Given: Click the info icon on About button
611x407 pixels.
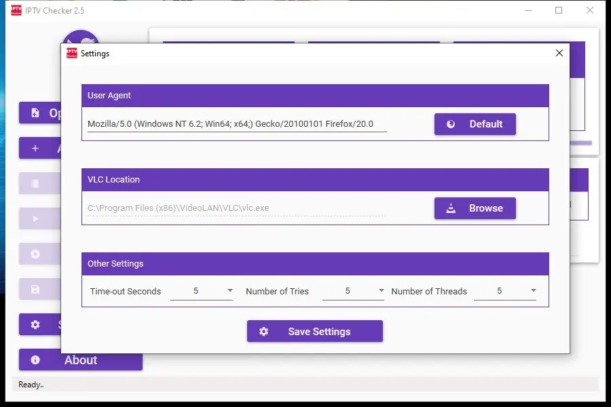Looking at the screenshot, I should coord(35,360).
